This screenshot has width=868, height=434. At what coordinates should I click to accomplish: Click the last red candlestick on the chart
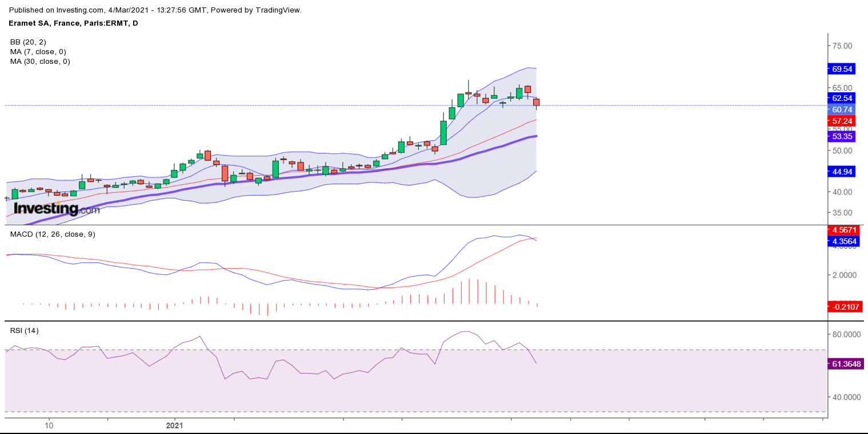pos(536,103)
